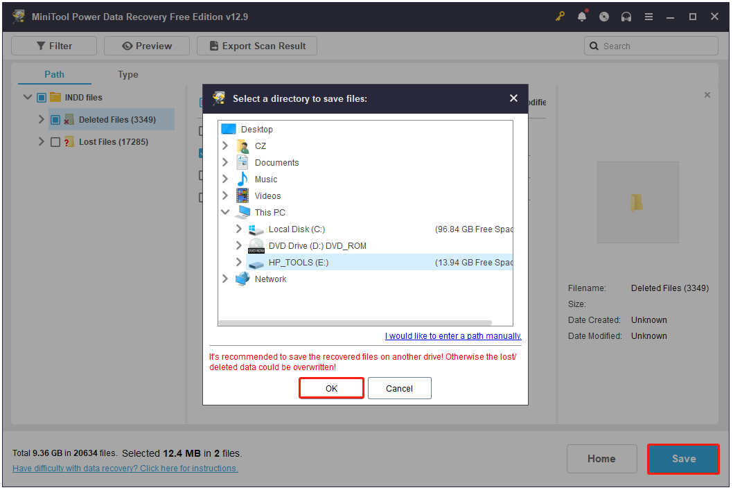
Task: Click the Filter button
Action: tap(54, 46)
